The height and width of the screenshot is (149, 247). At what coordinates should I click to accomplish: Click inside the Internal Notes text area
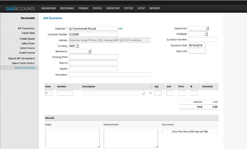131,138
